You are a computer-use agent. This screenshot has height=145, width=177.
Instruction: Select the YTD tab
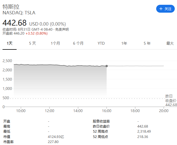(101, 43)
